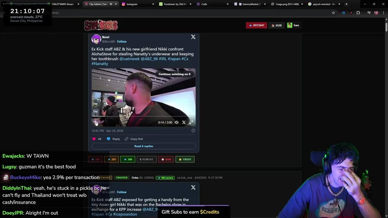Click submitter name Oobe

(135, 178)
